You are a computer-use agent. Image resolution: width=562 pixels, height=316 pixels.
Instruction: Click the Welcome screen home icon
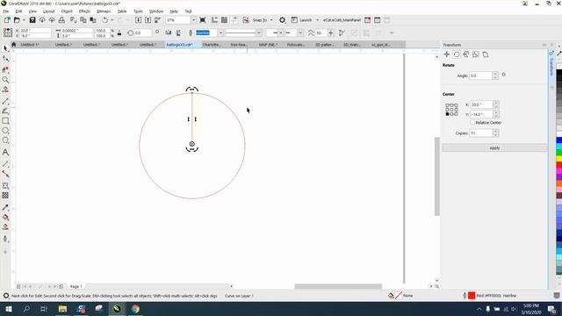(14, 45)
